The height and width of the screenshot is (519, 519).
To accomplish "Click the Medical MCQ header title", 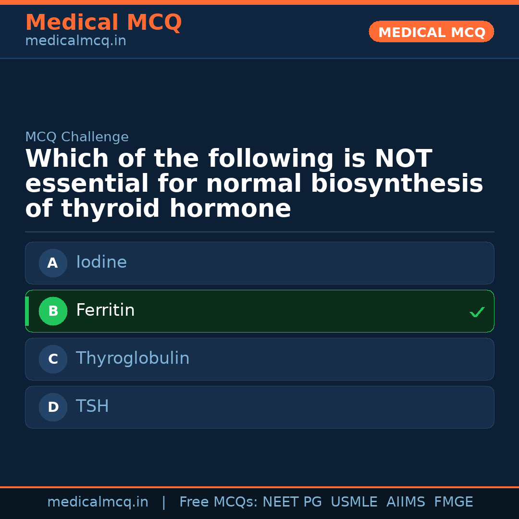I will (x=103, y=22).
